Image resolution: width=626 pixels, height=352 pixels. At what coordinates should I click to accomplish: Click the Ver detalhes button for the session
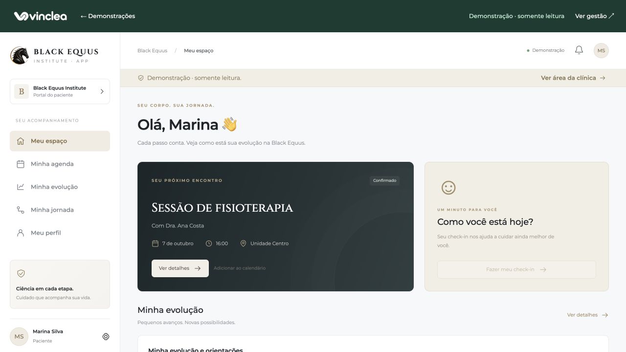180,268
